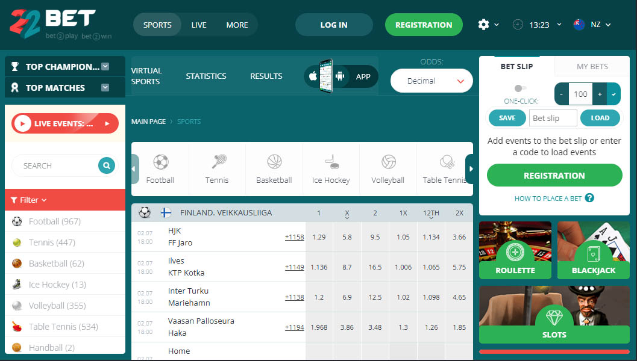Click the LOAD bet slip button
The image size is (637, 361).
[600, 118]
